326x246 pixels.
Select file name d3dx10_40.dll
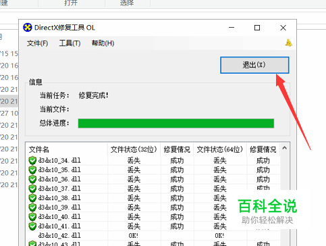click(x=59, y=217)
